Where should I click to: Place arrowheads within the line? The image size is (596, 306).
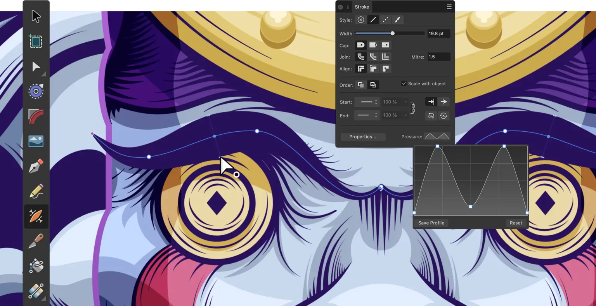click(431, 102)
